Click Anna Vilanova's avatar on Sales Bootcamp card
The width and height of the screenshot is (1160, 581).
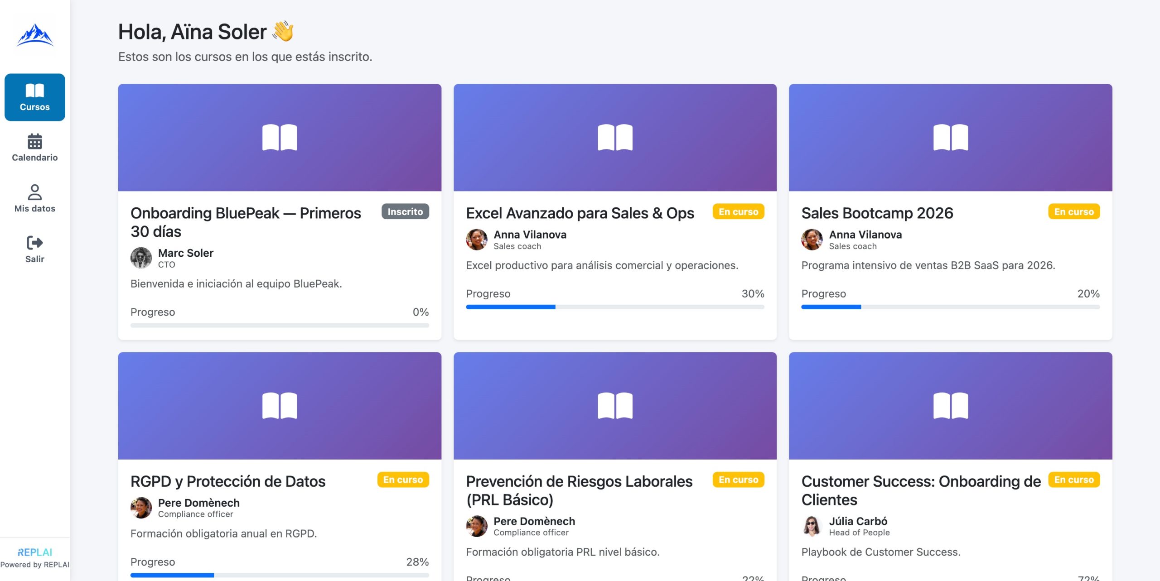(x=812, y=240)
